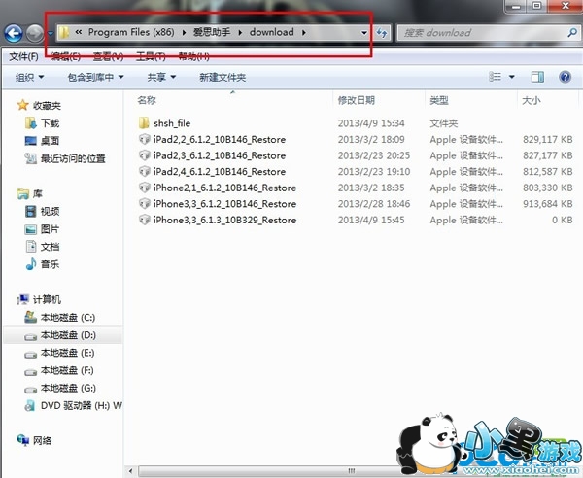This screenshot has width=583, height=478.
Task: Click 收藏夹 in navigation pane
Action: tap(47, 106)
